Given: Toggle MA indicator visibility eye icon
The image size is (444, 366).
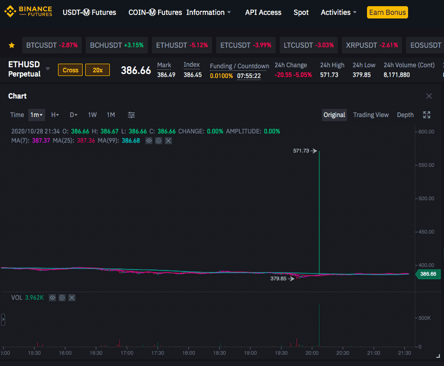Looking at the screenshot, I should tap(149, 141).
